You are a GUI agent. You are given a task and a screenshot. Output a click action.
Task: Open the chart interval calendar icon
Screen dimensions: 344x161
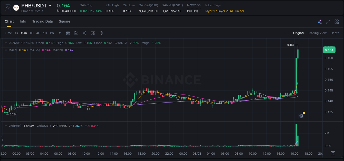tap(68, 33)
